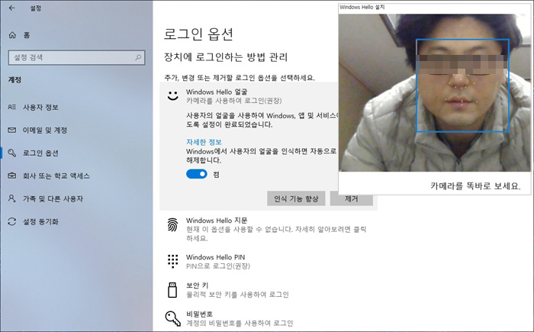The height and width of the screenshot is (332, 534).
Task: Click 장치에 로그인하는 방법 관리 heading
Action: (226, 57)
